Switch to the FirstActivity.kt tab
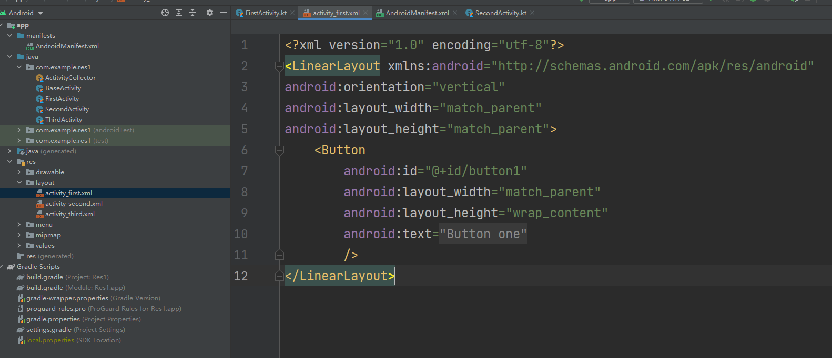832x358 pixels. pos(266,13)
